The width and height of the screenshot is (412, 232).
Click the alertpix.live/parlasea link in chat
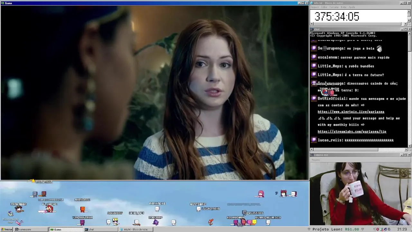pyautogui.click(x=351, y=112)
